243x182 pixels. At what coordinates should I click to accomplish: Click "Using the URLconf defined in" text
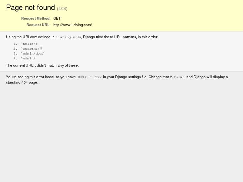[x=30, y=37]
